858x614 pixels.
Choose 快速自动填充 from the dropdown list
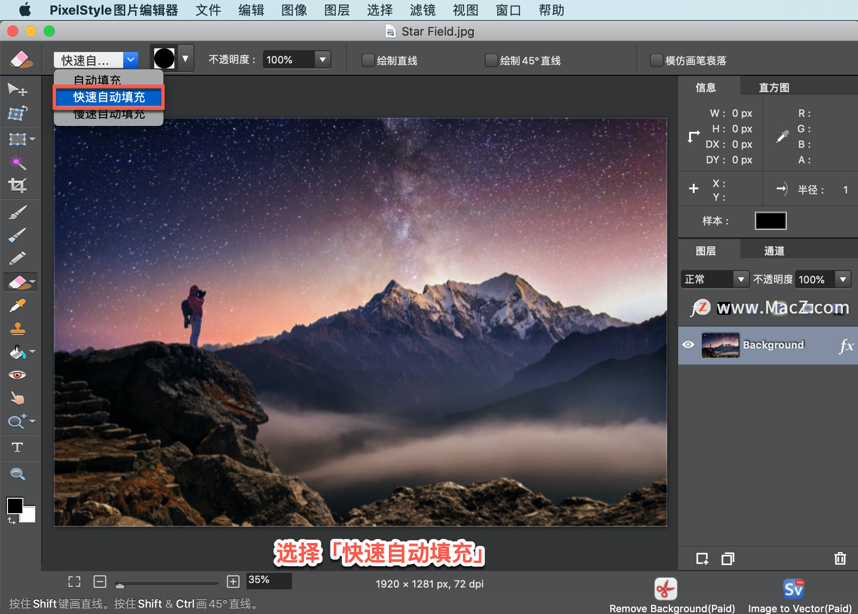tap(109, 97)
